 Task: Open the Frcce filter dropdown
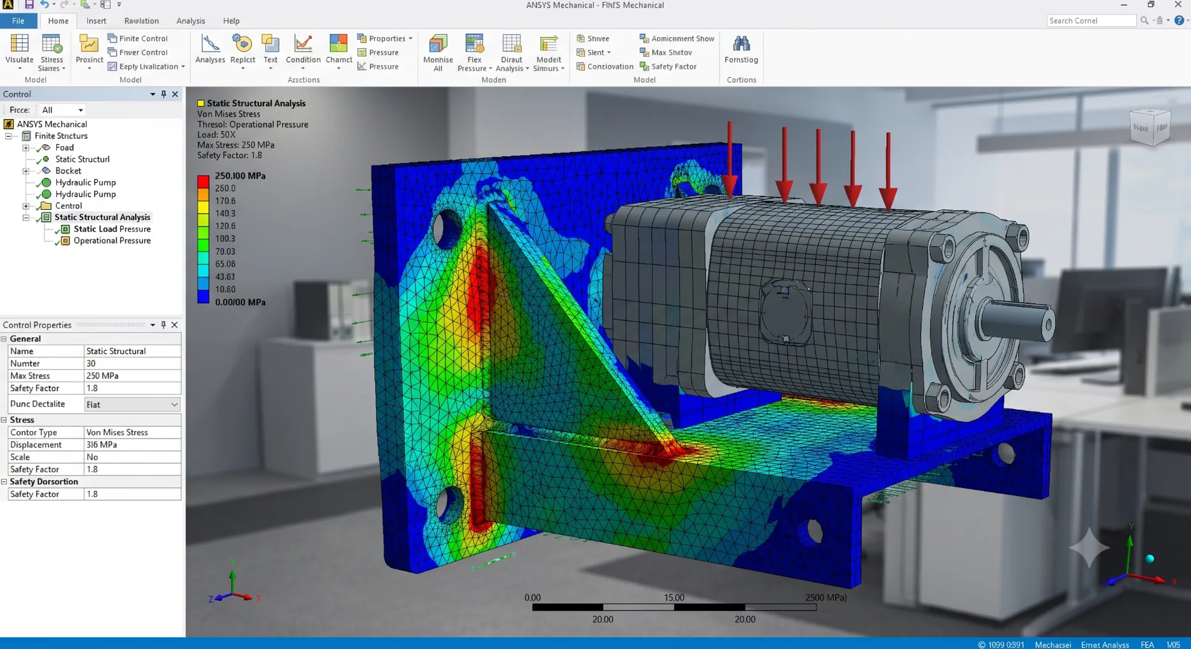point(62,110)
